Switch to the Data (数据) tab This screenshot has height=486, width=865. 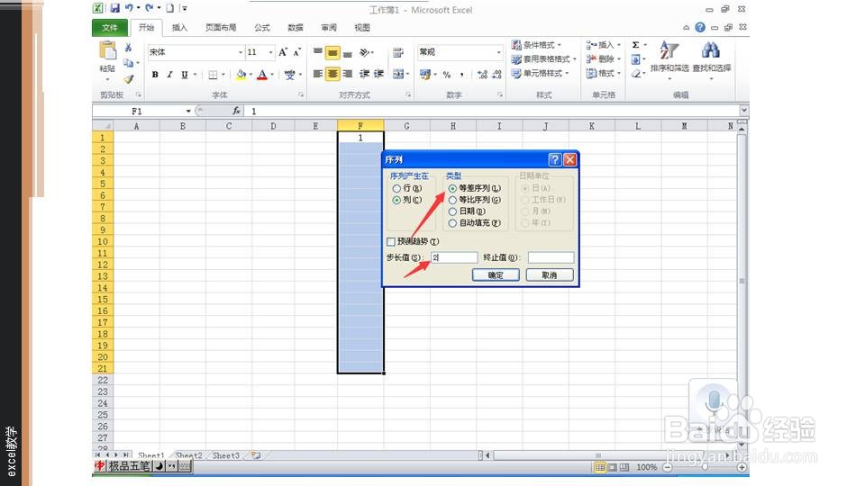pos(296,28)
